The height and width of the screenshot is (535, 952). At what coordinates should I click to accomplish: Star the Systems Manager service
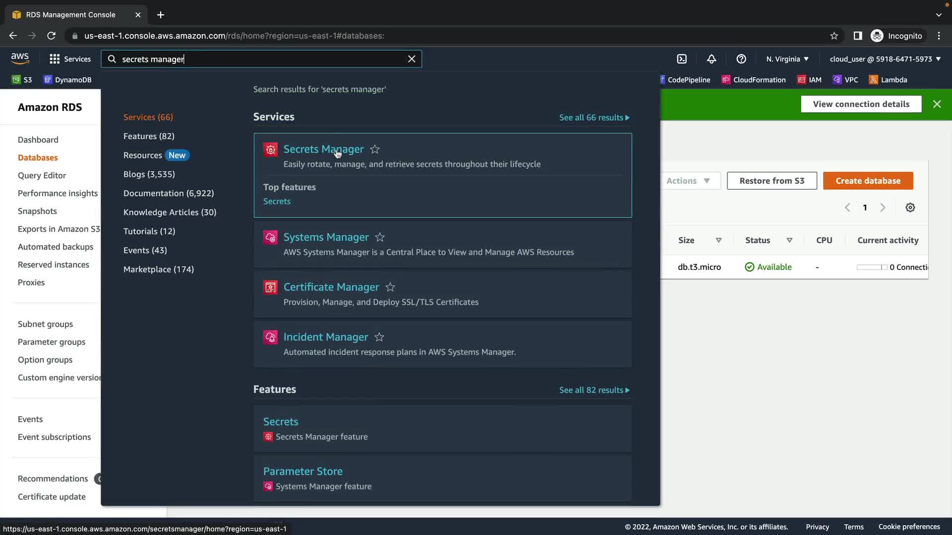tap(380, 237)
